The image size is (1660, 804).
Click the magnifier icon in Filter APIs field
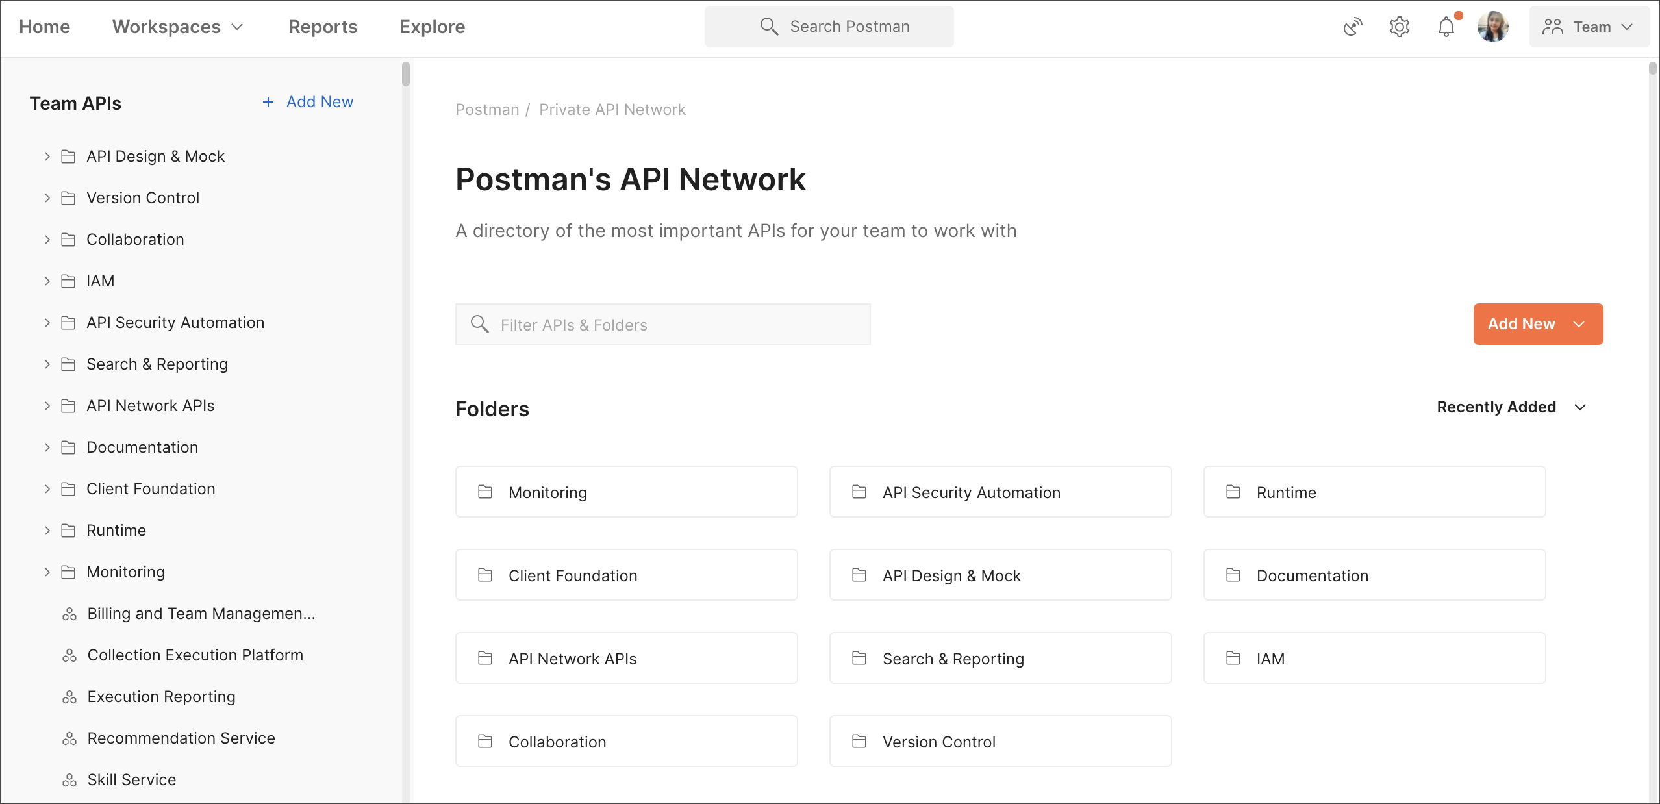click(x=479, y=323)
